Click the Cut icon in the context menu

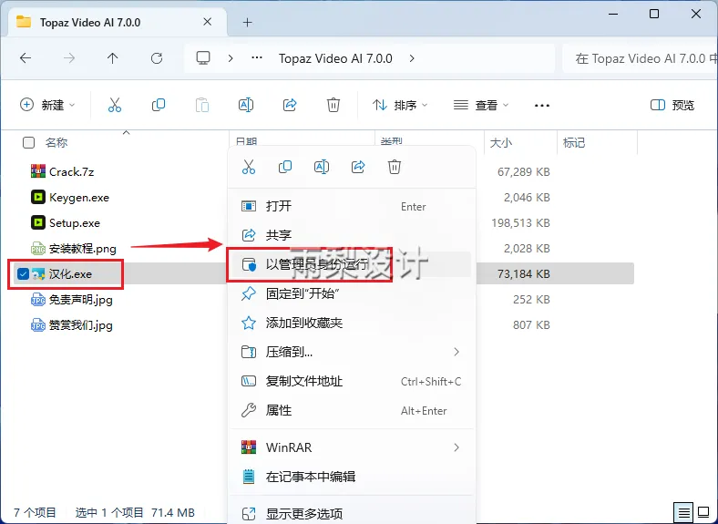[249, 167]
